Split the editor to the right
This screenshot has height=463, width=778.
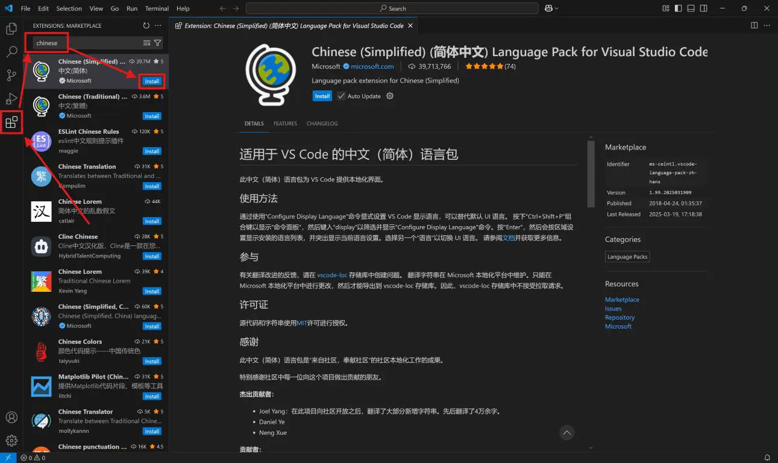(x=754, y=26)
